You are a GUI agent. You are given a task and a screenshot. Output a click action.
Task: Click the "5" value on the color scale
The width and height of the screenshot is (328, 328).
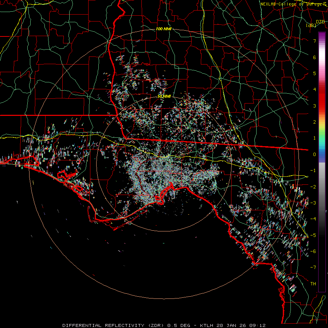(x=315, y=73)
